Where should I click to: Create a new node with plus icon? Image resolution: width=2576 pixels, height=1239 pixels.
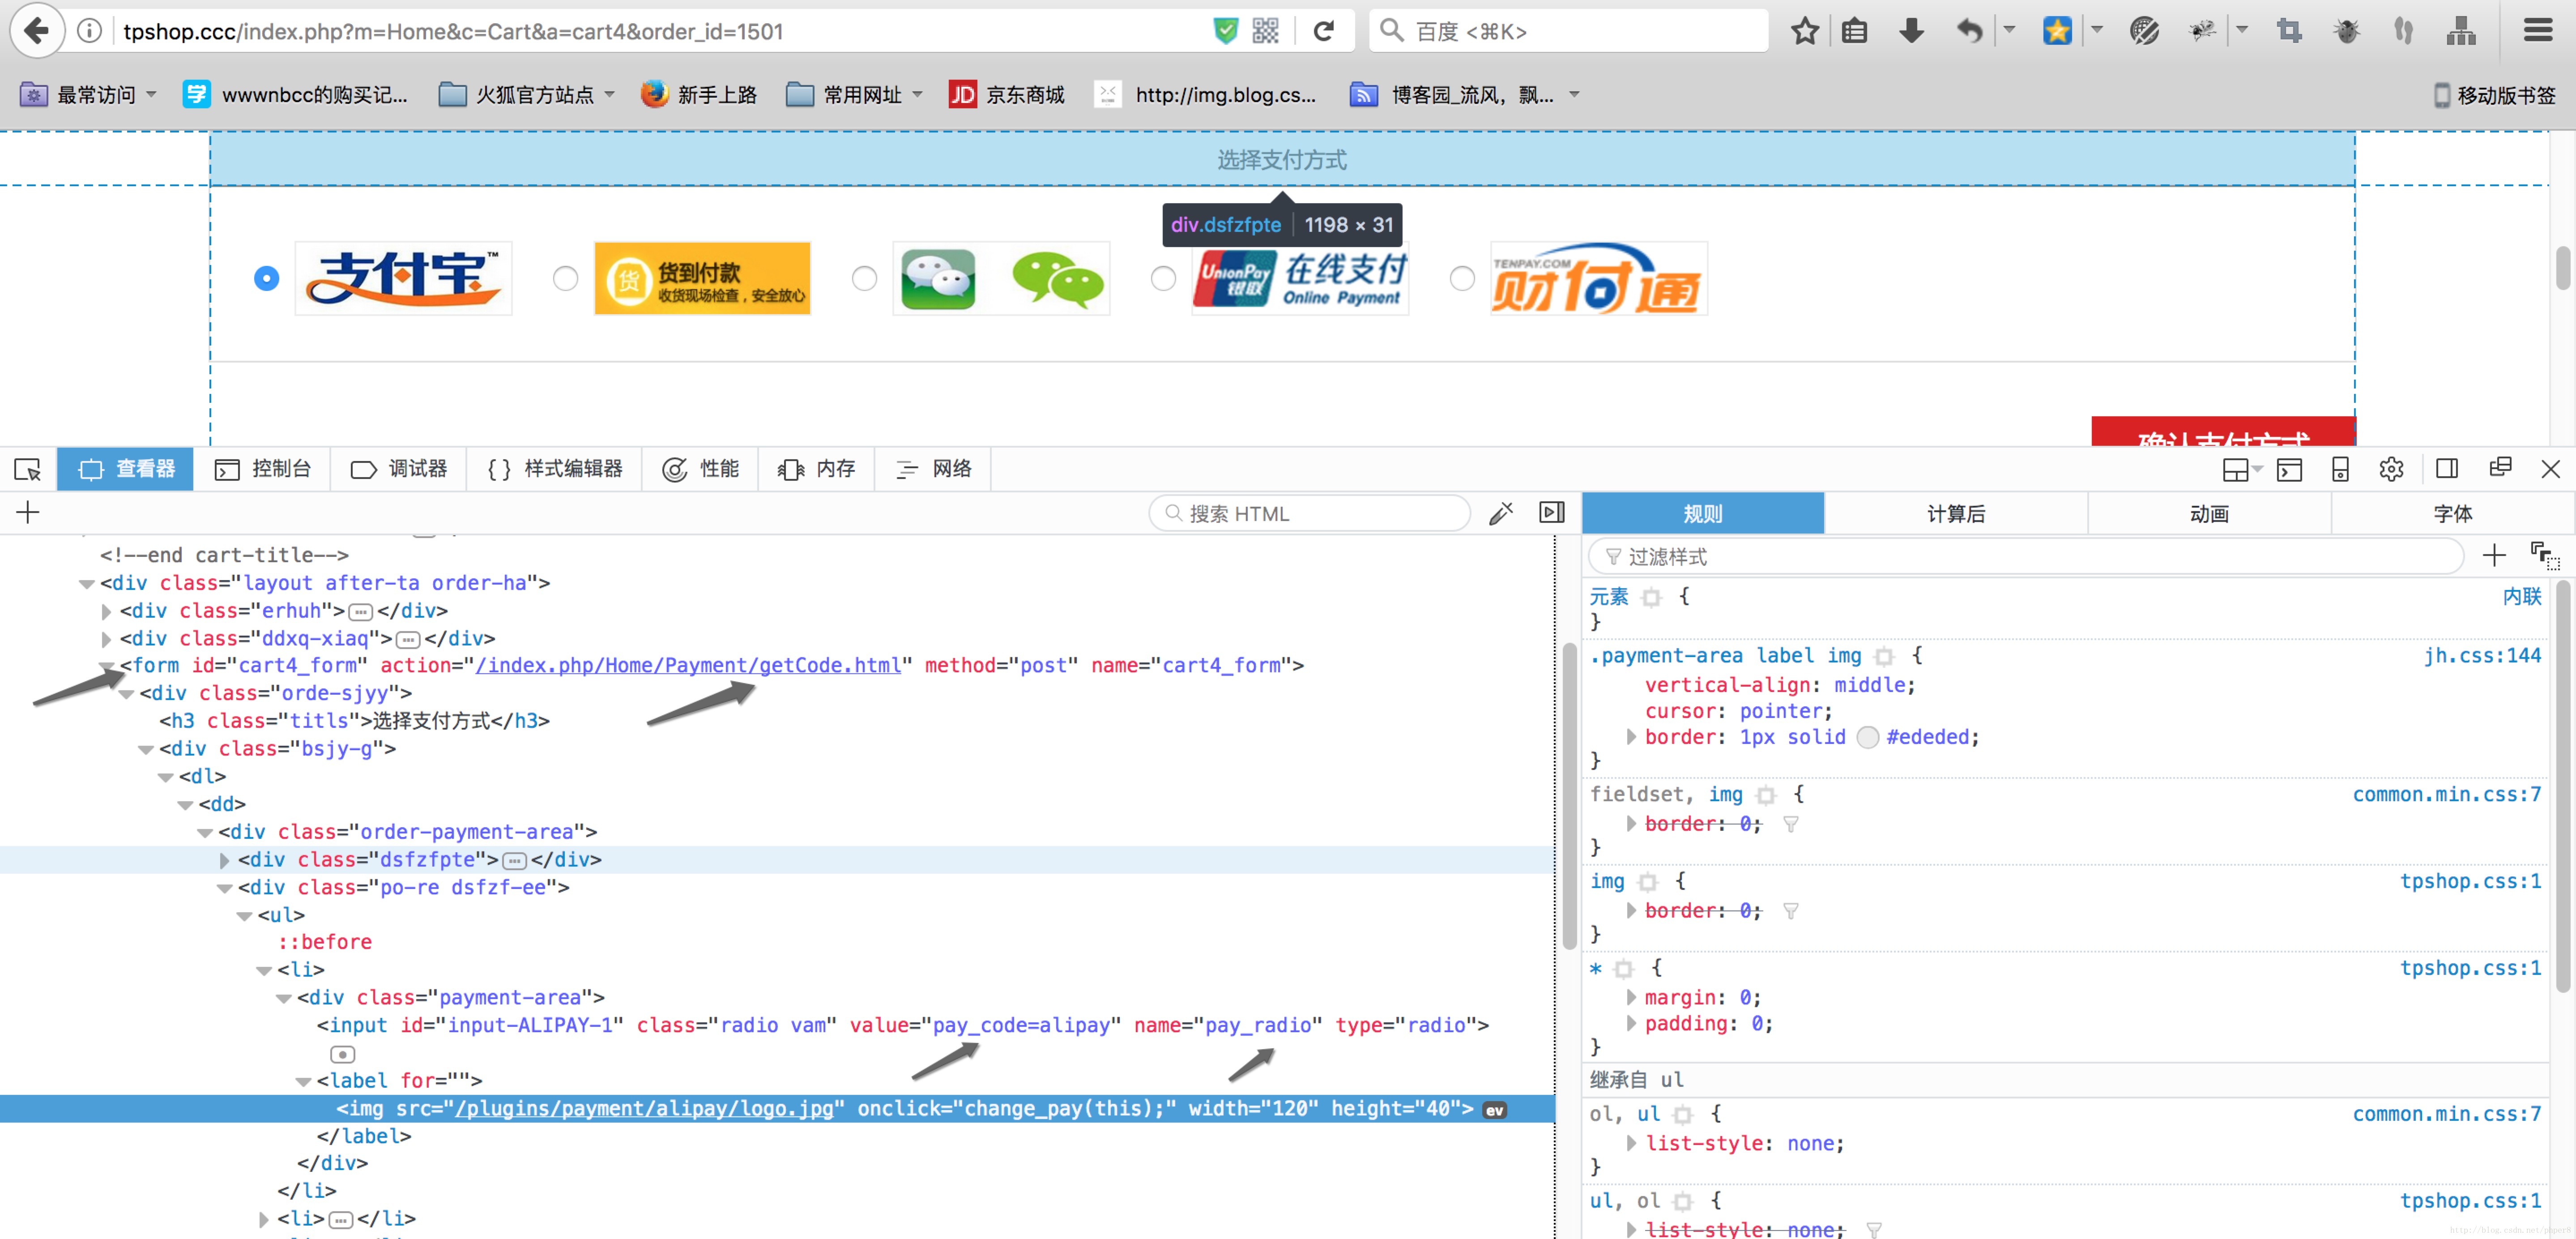tap(28, 512)
